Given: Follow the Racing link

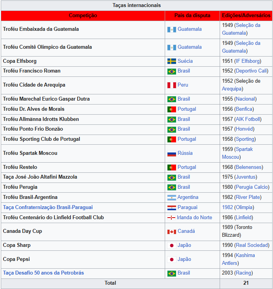Looking at the screenshot, I should click(244, 273).
